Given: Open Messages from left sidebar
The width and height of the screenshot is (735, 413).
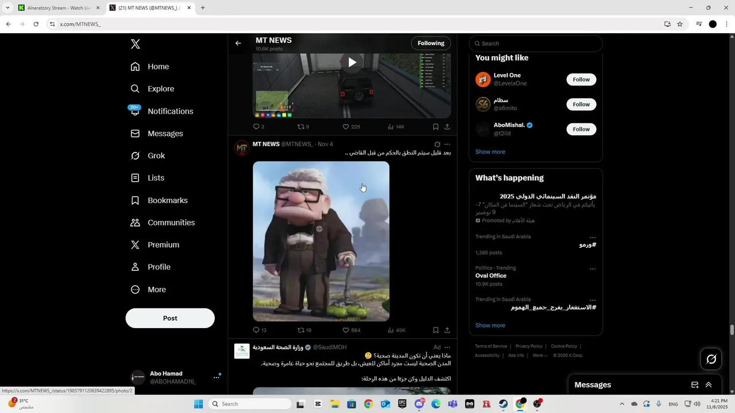Looking at the screenshot, I should [157, 134].
